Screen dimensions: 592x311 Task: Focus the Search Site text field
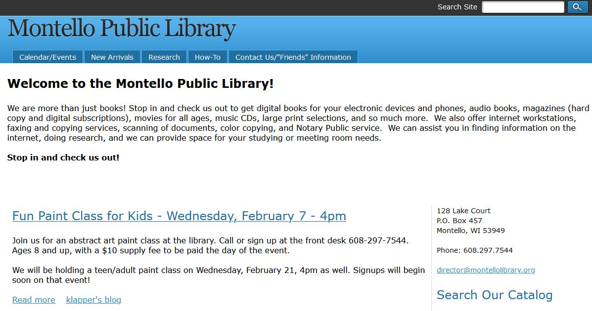523,7
